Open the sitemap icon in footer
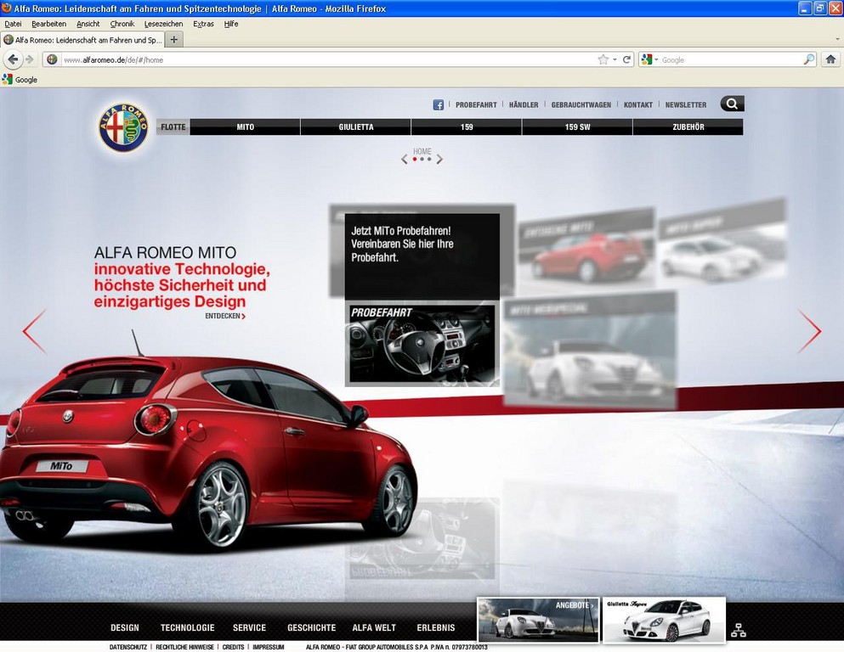The height and width of the screenshot is (652, 844). (x=739, y=630)
